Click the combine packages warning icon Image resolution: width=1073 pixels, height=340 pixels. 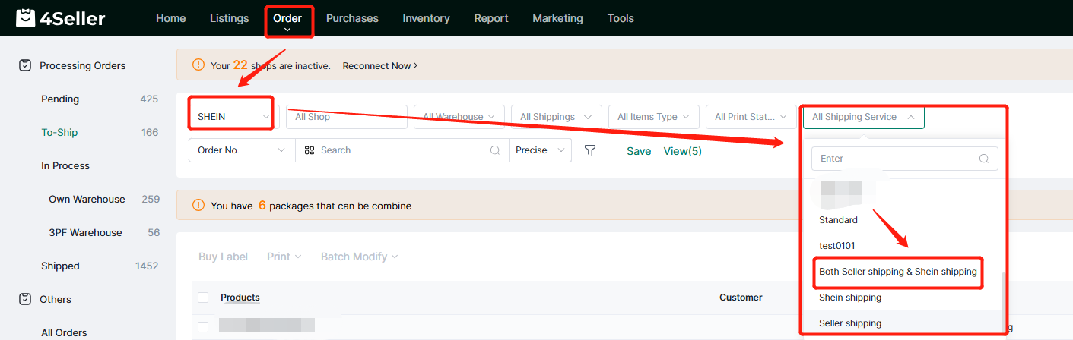click(x=198, y=206)
